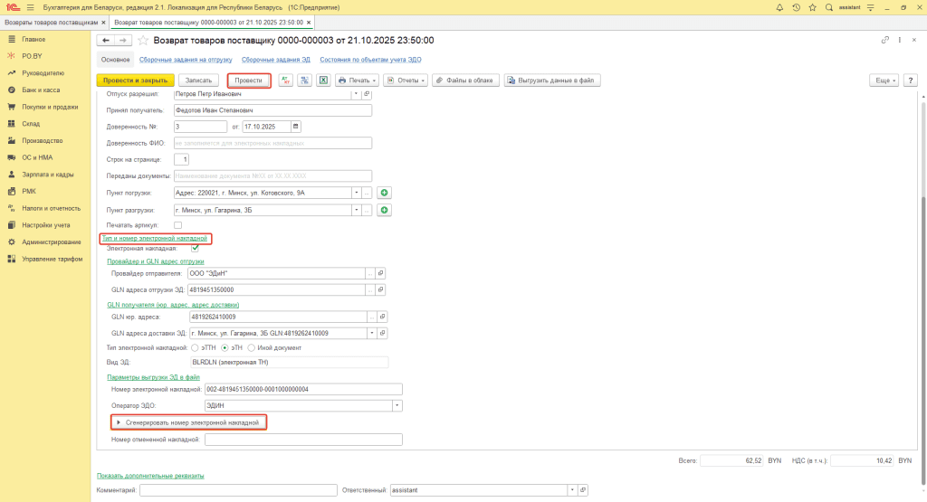Click the copy link icon of document

(884, 41)
